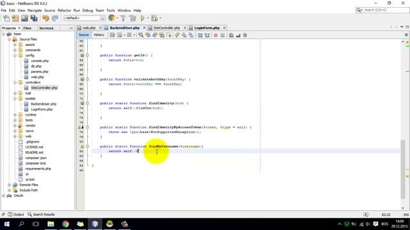The image size is (410, 230).
Task: Open File Explorer from the taskbar
Action: point(51,224)
